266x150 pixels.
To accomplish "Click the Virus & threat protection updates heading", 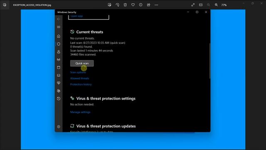I will [x=106, y=126].
